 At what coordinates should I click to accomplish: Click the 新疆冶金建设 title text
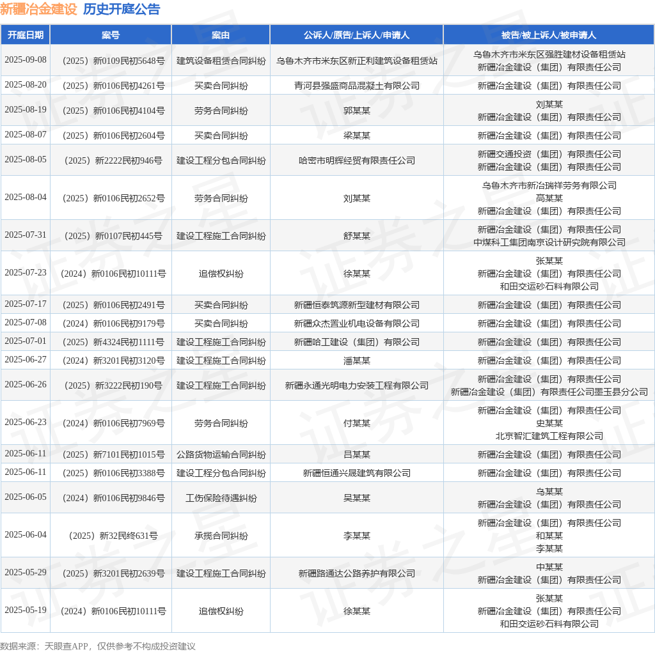tap(38, 9)
